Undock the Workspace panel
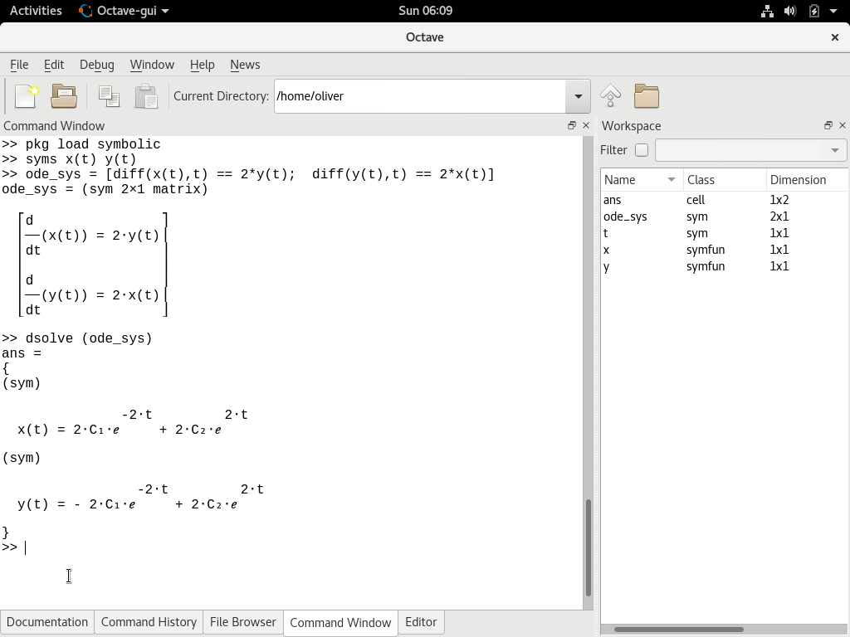 pyautogui.click(x=828, y=125)
